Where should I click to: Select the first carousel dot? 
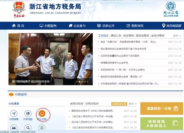(x=77, y=82)
